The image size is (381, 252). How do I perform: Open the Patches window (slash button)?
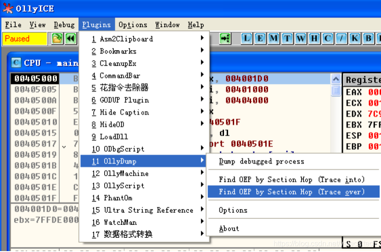(x=342, y=39)
